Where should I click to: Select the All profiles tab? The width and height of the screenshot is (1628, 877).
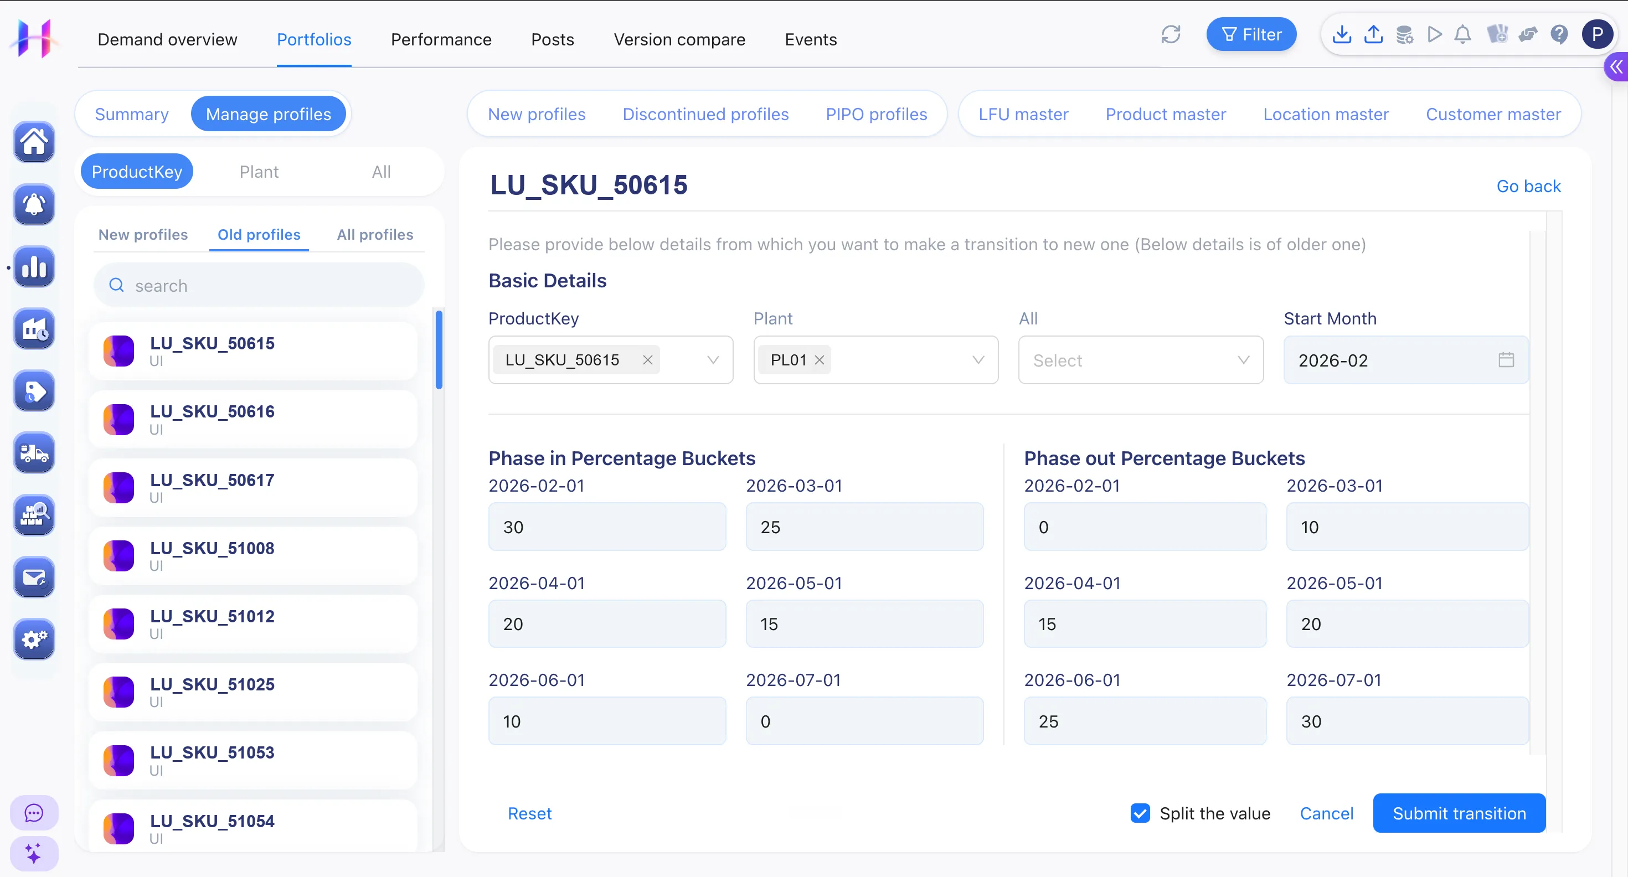375,234
